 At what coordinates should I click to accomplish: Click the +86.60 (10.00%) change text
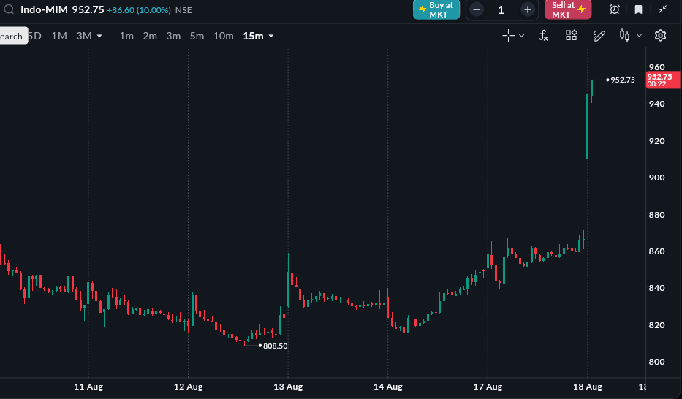(x=139, y=10)
